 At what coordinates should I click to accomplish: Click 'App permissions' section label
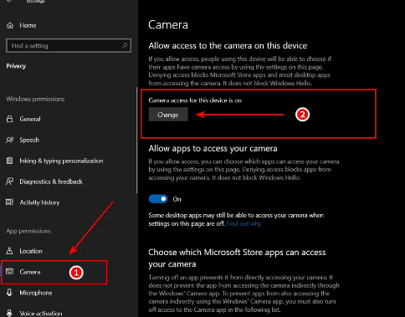coord(28,231)
